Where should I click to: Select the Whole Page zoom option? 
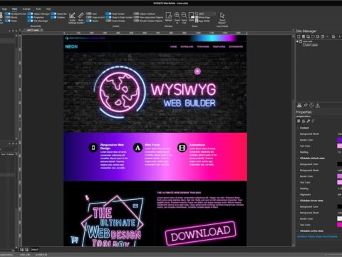pos(202,17)
